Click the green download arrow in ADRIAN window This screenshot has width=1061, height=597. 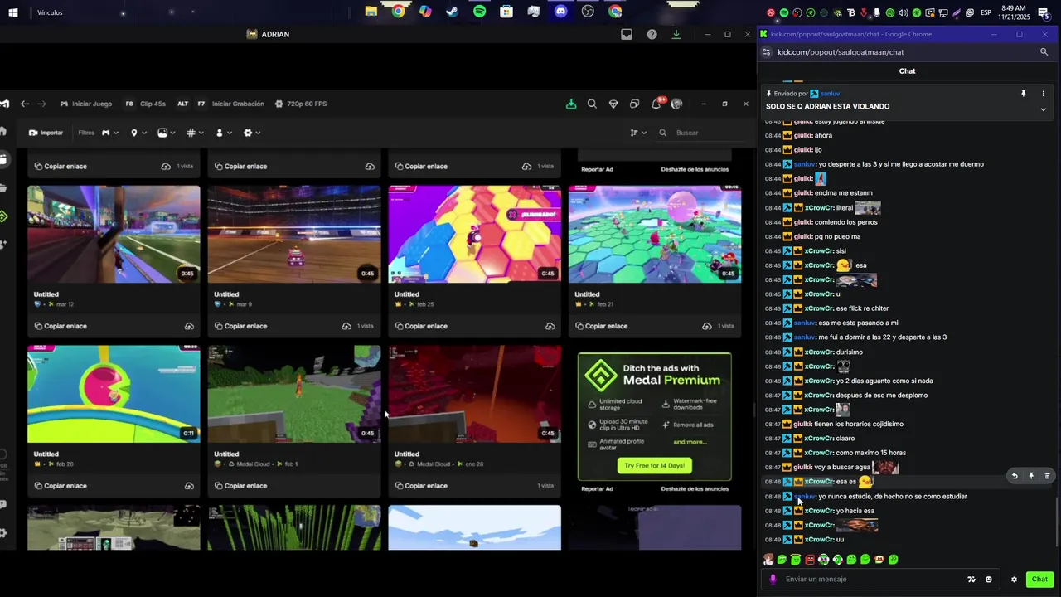tap(676, 34)
